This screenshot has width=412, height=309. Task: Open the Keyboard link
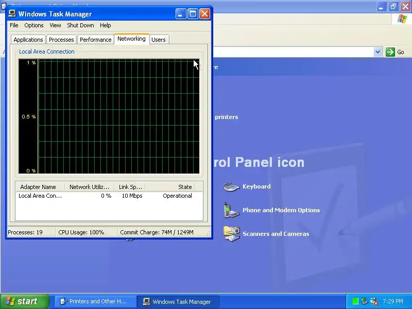coord(256,186)
